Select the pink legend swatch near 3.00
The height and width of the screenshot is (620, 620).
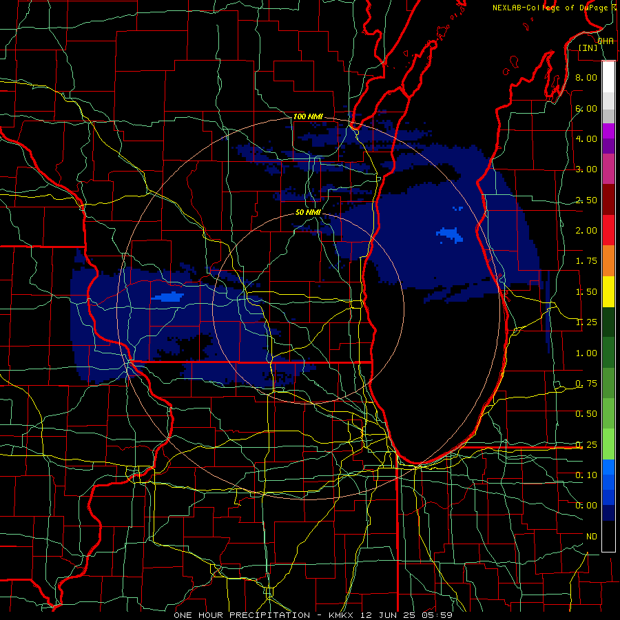(608, 169)
